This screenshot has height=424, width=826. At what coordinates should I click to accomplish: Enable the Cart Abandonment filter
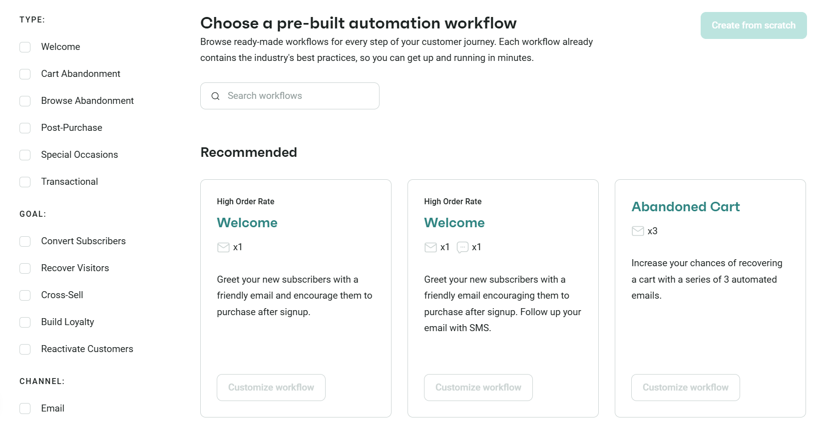pos(25,74)
